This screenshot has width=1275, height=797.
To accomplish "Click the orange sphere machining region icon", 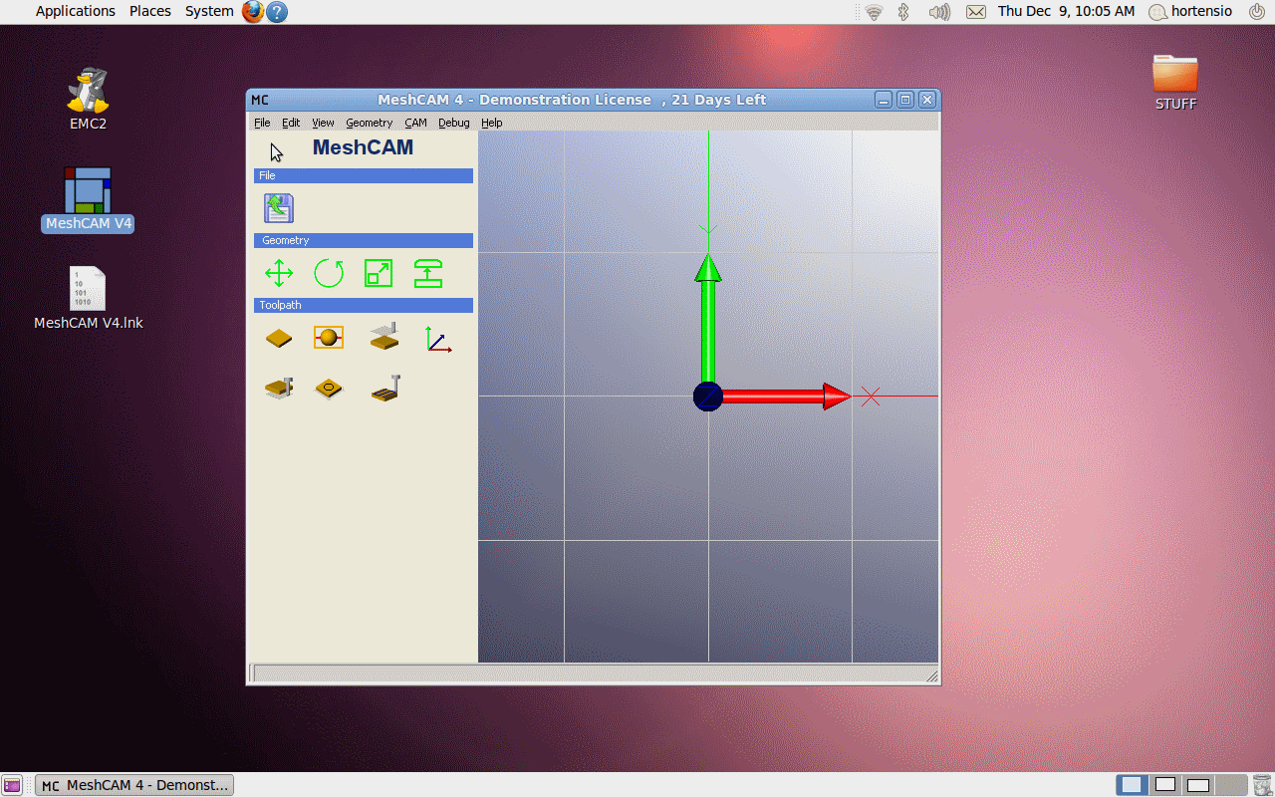I will (329, 338).
